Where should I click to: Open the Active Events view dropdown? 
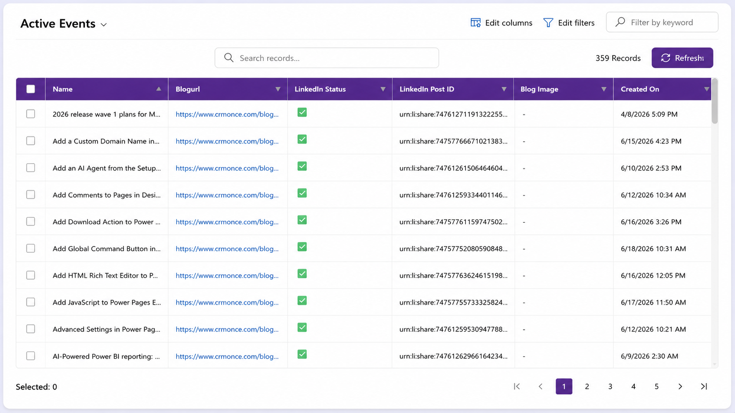pos(104,25)
